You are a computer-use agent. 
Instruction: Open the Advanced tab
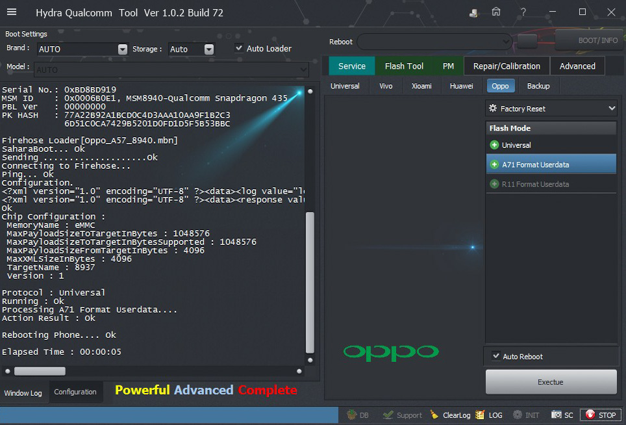point(577,66)
